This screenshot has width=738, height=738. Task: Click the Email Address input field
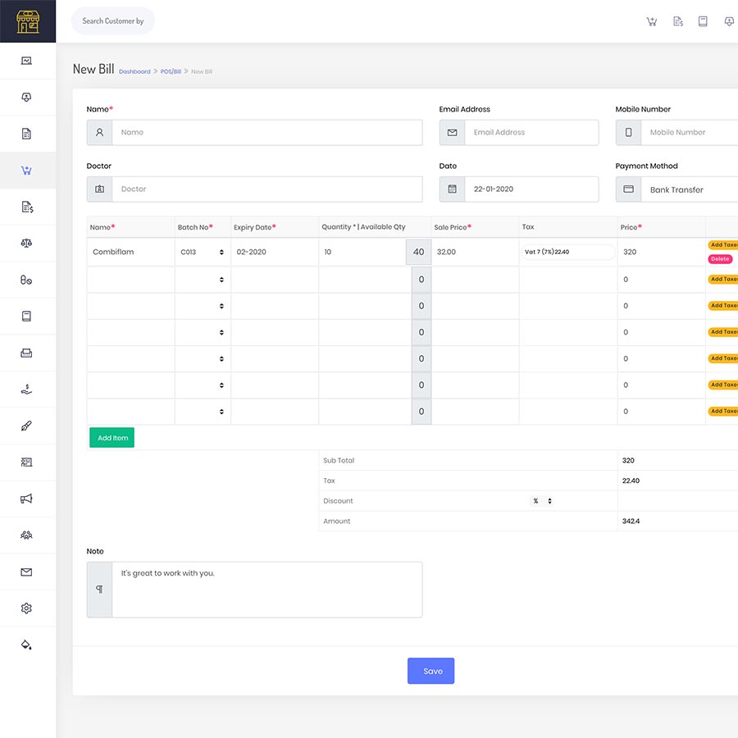pyautogui.click(x=531, y=132)
